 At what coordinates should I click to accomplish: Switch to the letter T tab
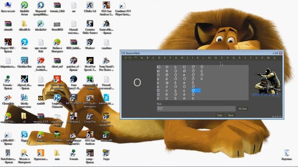[x=251, y=58]
